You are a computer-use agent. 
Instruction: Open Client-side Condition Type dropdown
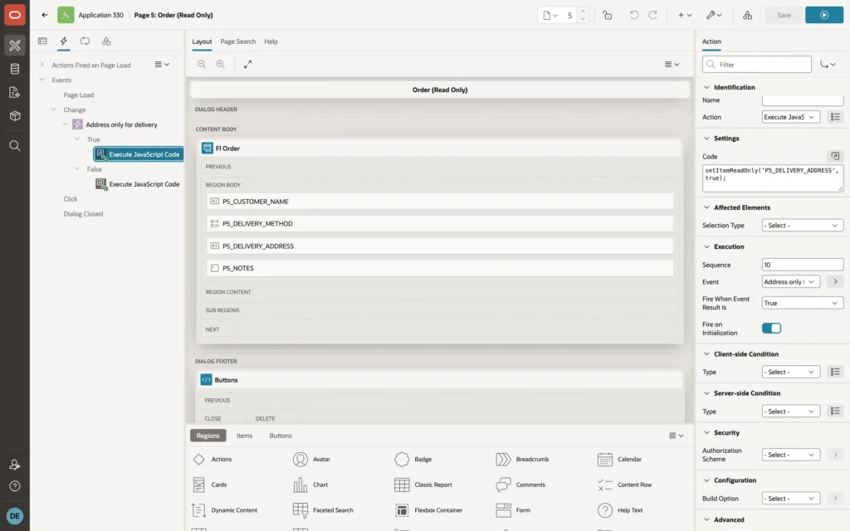tap(790, 373)
